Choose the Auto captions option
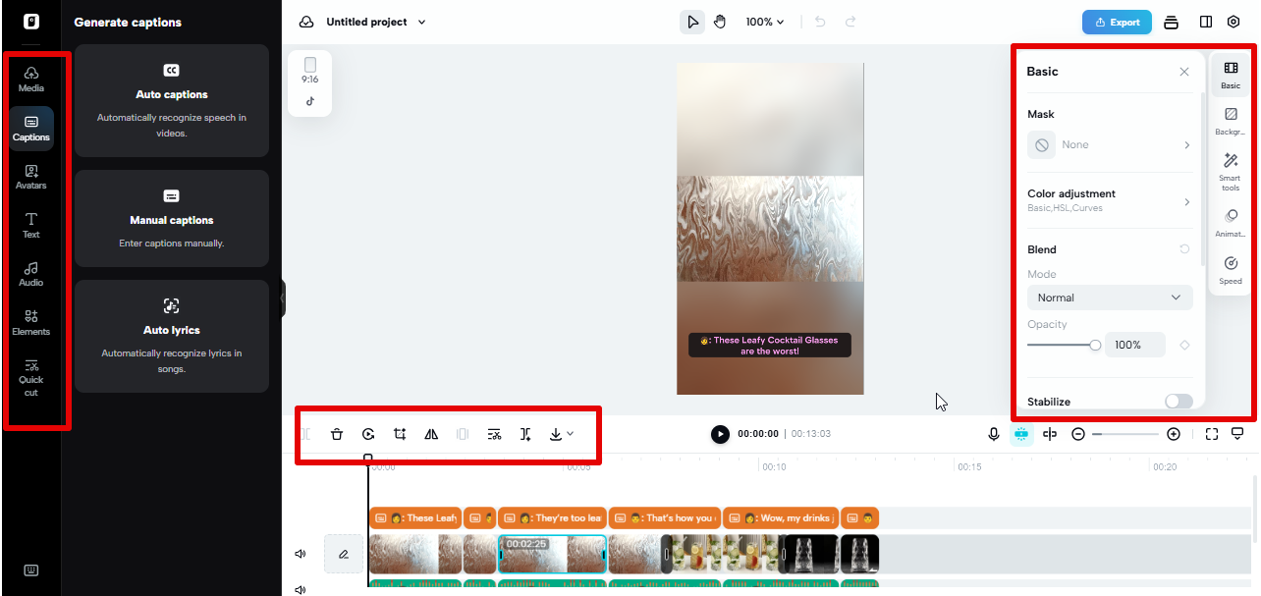 [x=172, y=100]
